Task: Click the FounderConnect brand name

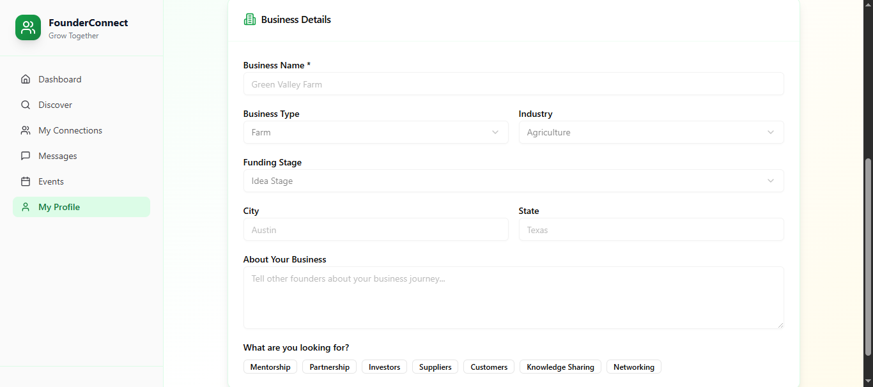Action: 88,23
